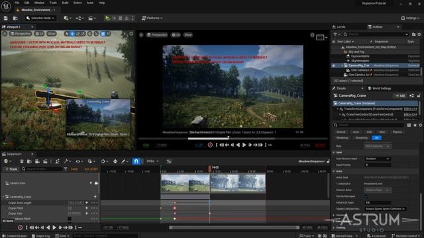424x238 pixels.
Task: Toggle the All property filter in Details
Action: (x=376, y=138)
